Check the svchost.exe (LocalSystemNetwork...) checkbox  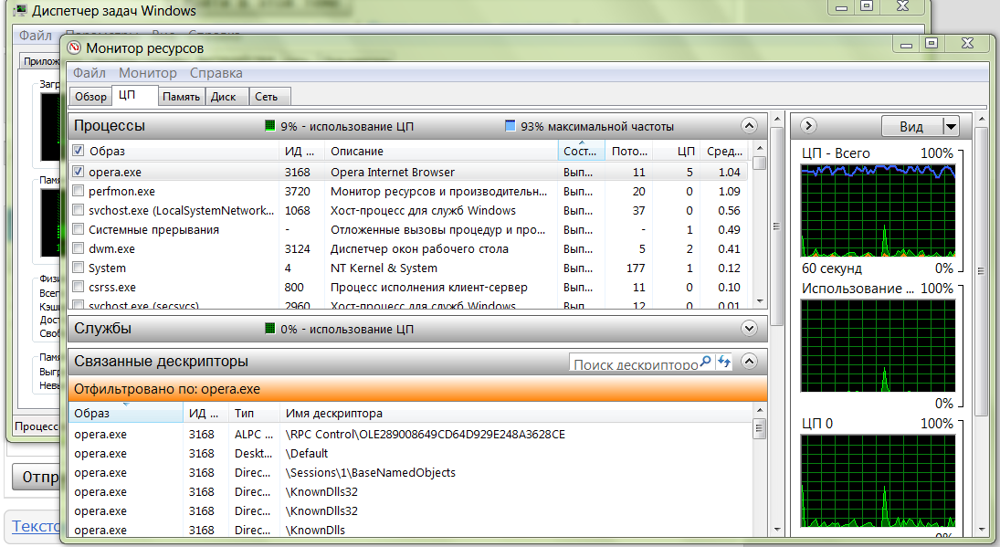click(x=79, y=210)
